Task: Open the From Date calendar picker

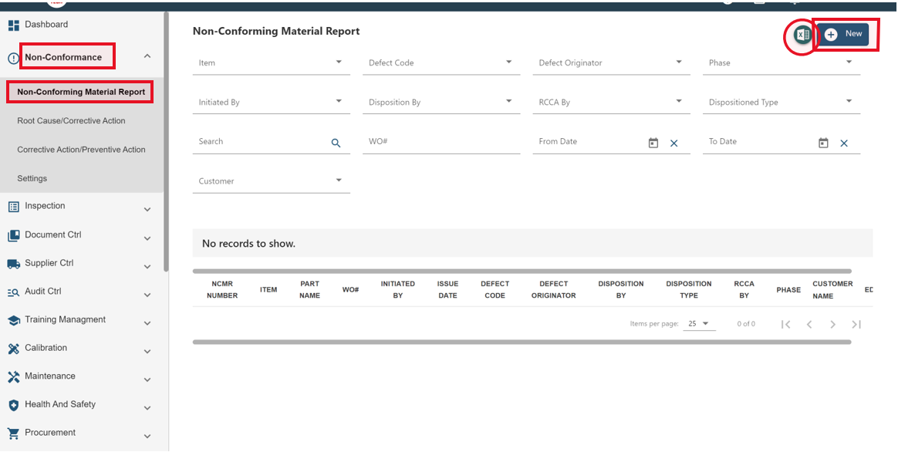Action: pos(653,142)
